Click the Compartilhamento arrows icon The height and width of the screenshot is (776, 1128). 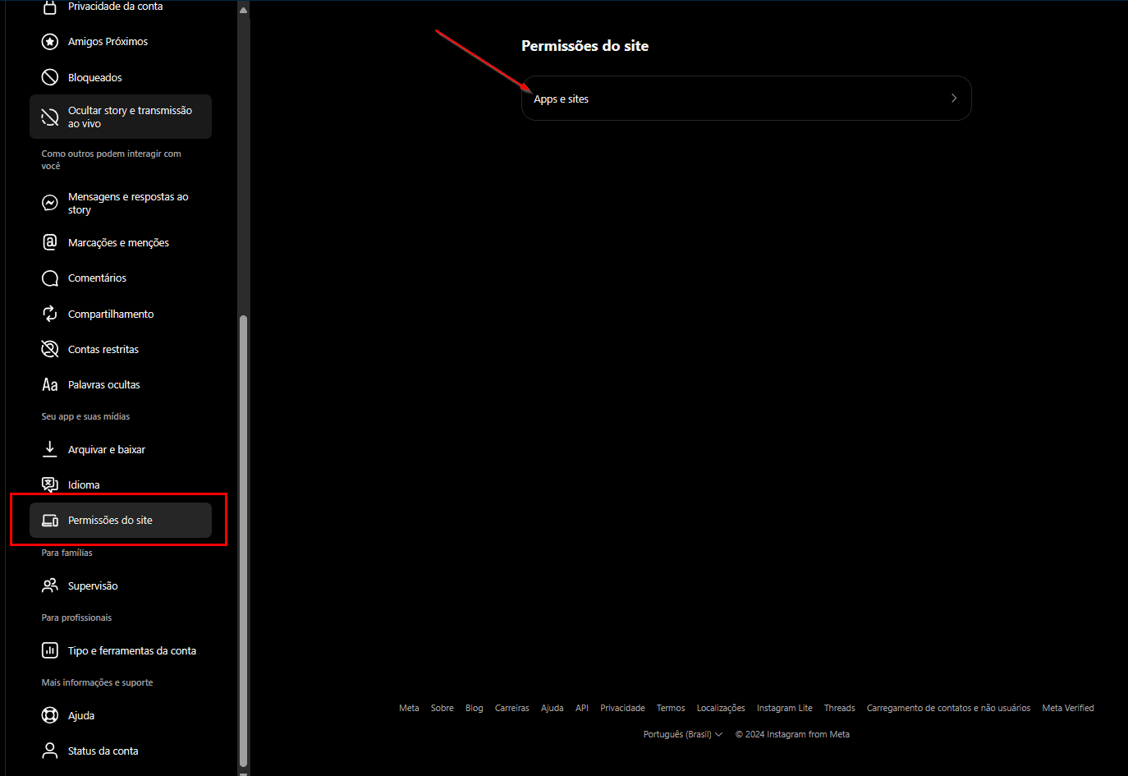50,314
